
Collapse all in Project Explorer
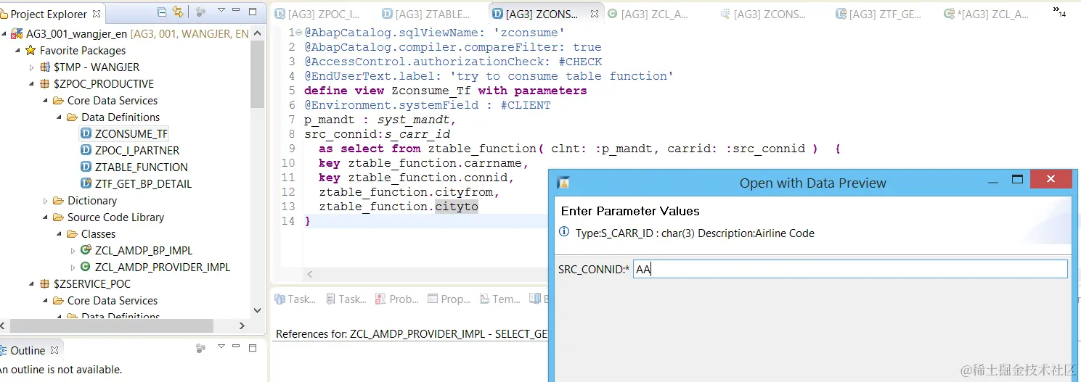tap(161, 12)
